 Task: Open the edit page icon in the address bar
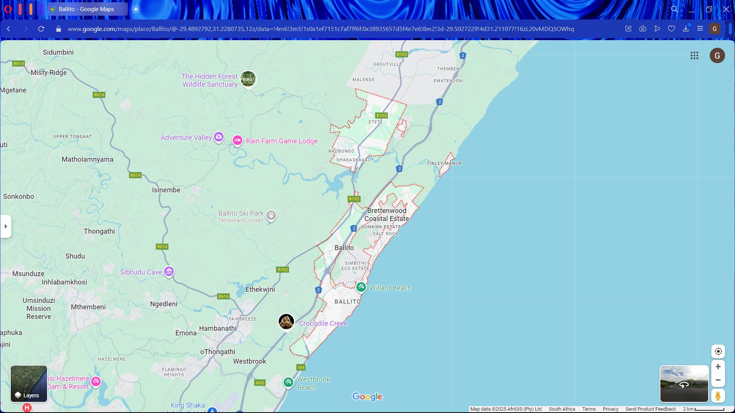coord(628,29)
